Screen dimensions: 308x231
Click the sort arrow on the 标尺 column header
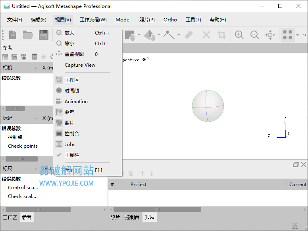36,169
